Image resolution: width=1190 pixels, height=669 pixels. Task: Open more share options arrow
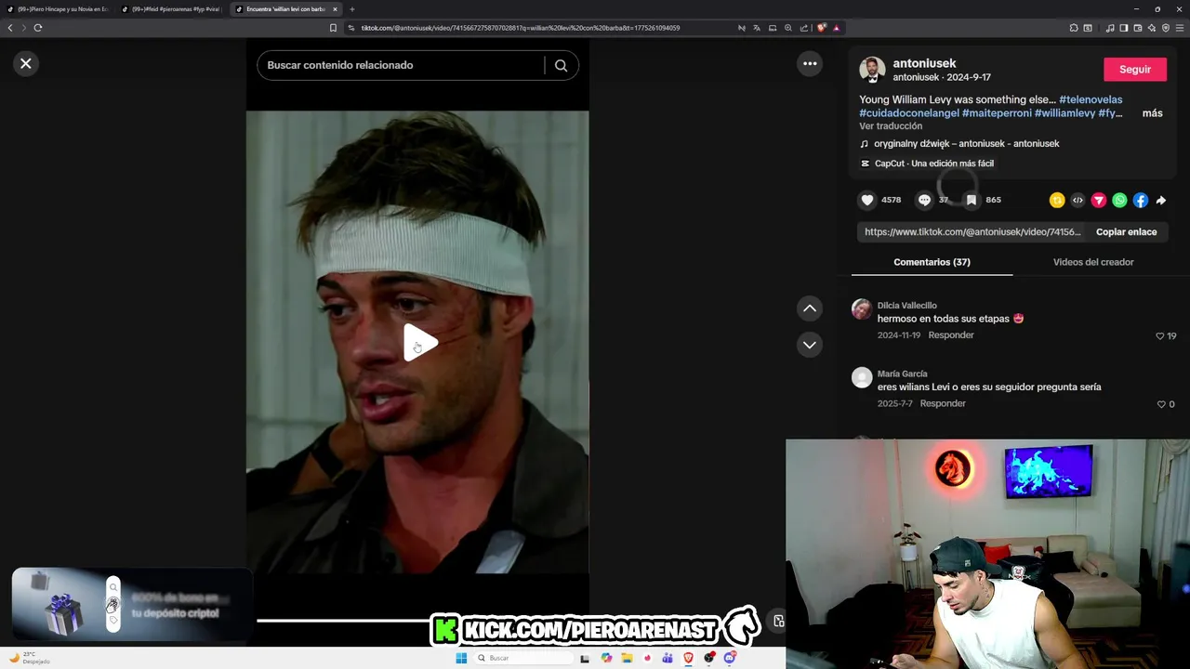1161,200
